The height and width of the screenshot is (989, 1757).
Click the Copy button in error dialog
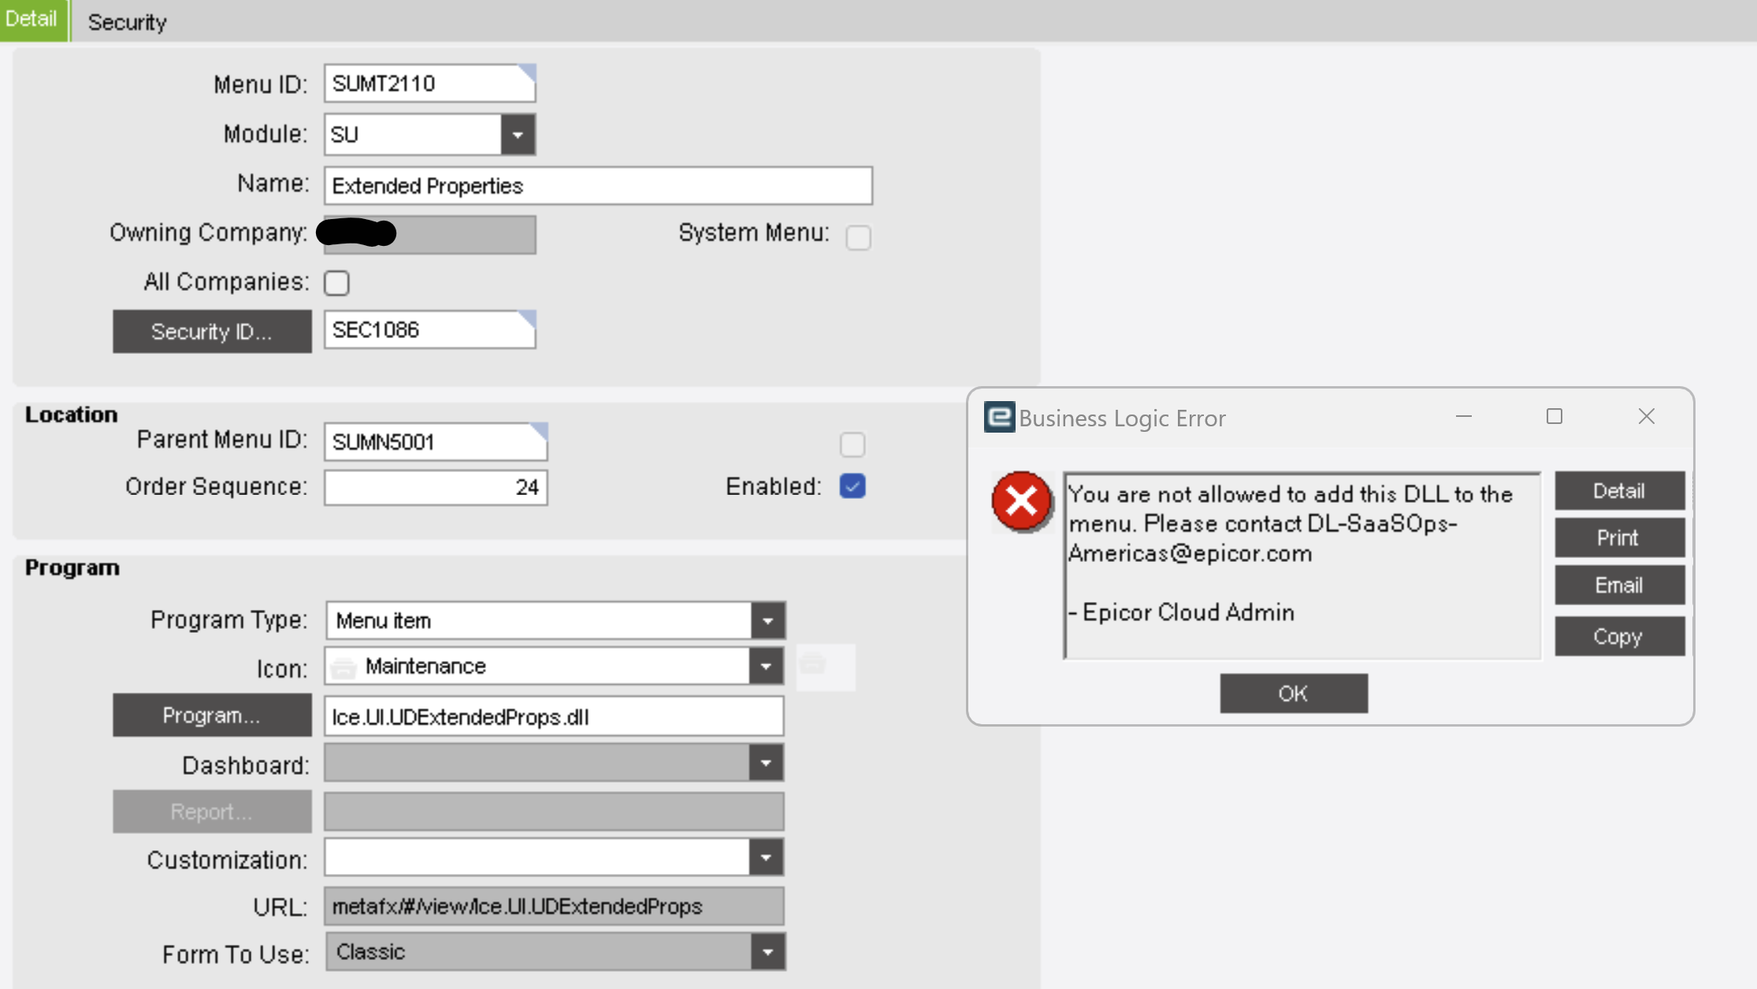pos(1618,636)
